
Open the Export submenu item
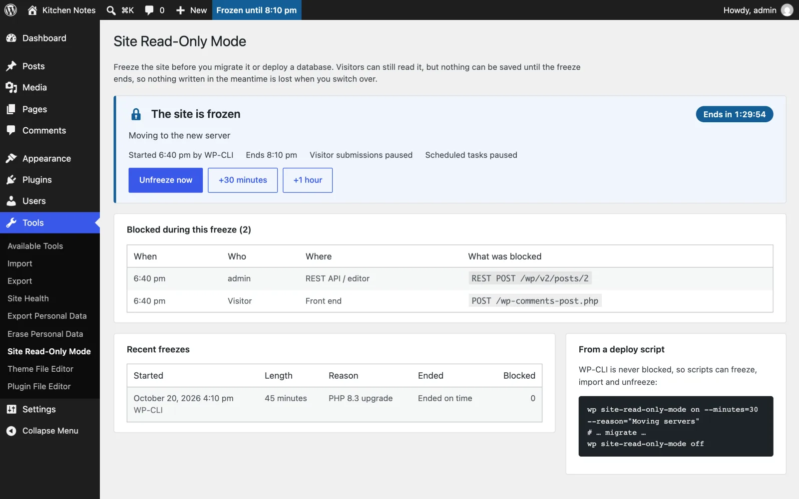click(20, 281)
